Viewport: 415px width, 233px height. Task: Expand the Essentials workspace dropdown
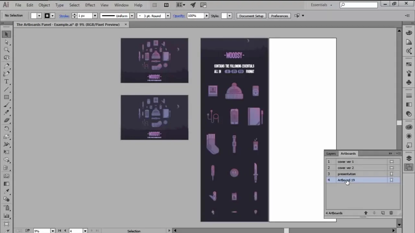tap(331, 5)
